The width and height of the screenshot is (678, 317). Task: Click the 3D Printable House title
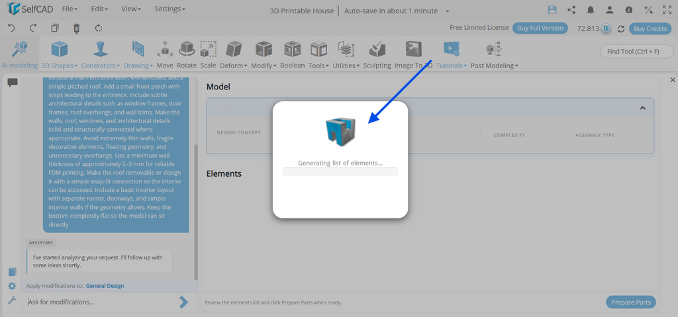[302, 11]
